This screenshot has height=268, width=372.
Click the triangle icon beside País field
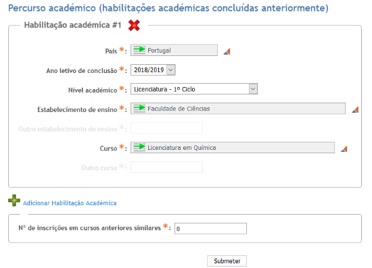point(227,51)
